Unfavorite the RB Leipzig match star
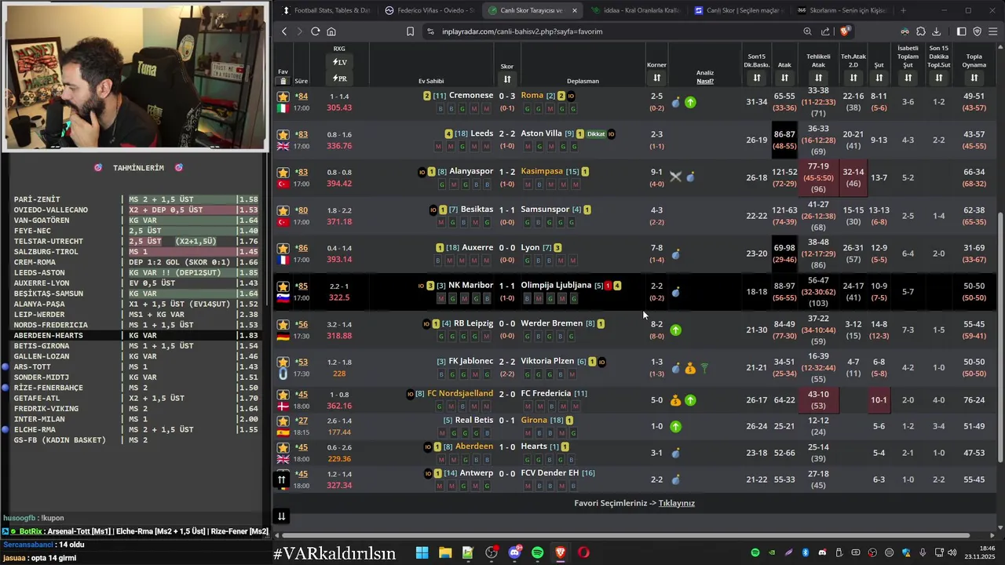Screen dimensions: 1005x565 (x=283, y=324)
